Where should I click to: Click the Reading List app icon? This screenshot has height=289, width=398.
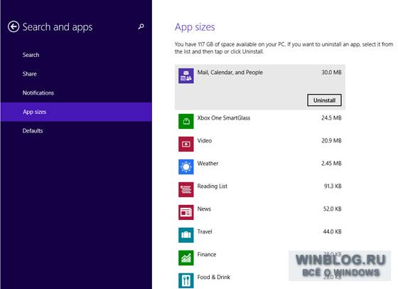click(x=185, y=189)
